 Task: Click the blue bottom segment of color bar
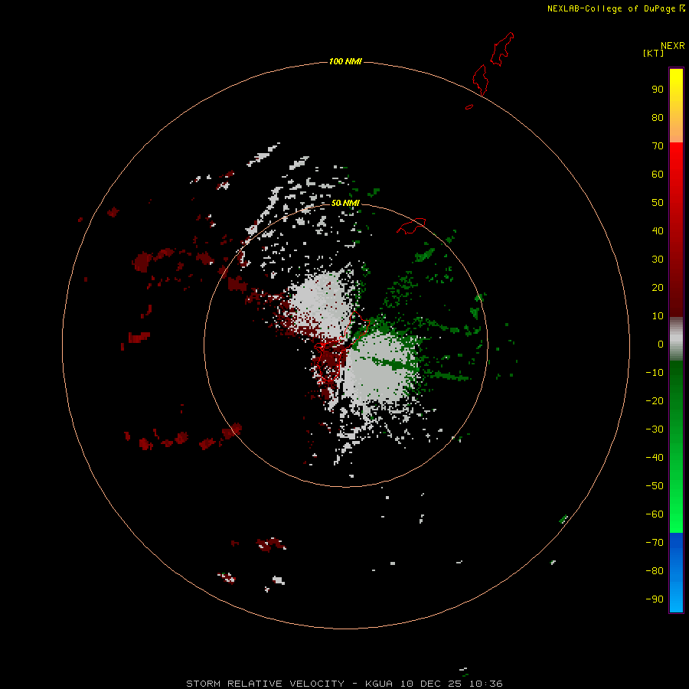pyautogui.click(x=676, y=573)
